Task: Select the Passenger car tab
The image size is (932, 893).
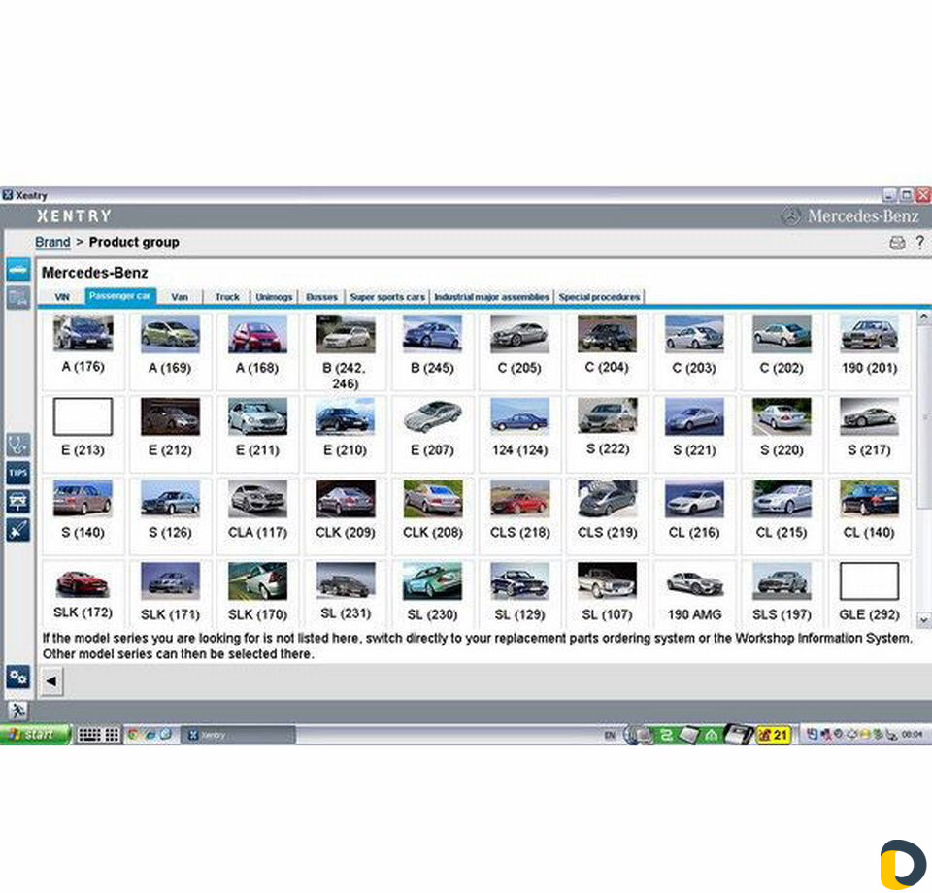Action: point(119,296)
